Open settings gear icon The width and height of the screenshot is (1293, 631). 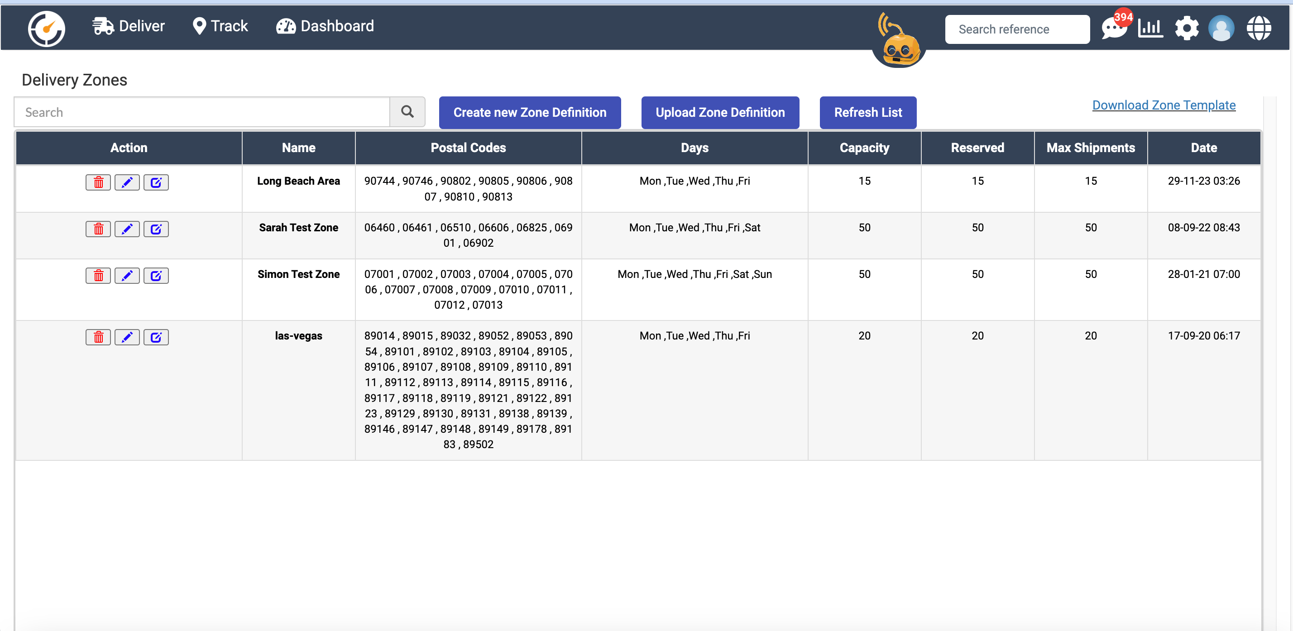[1186, 29]
